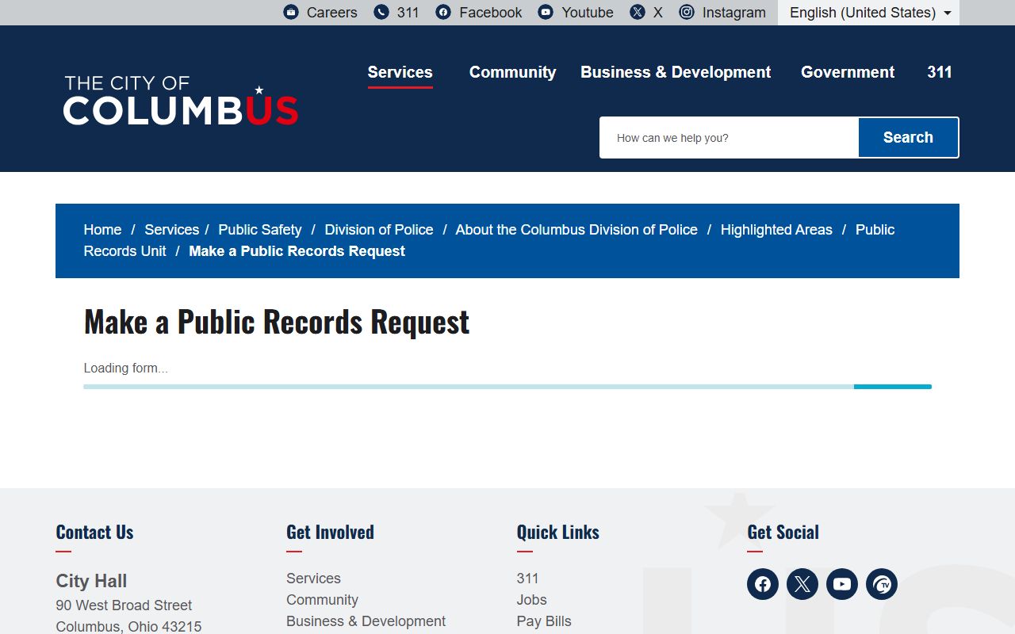
Task: Open the 311 main menu item
Action: pyautogui.click(x=940, y=72)
